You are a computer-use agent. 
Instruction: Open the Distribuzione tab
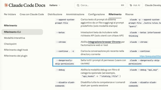click(x=55, y=14)
